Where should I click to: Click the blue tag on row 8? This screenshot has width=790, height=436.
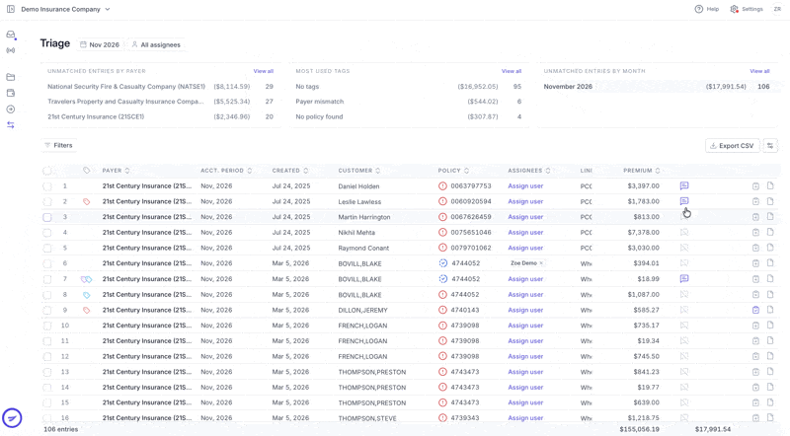click(87, 295)
